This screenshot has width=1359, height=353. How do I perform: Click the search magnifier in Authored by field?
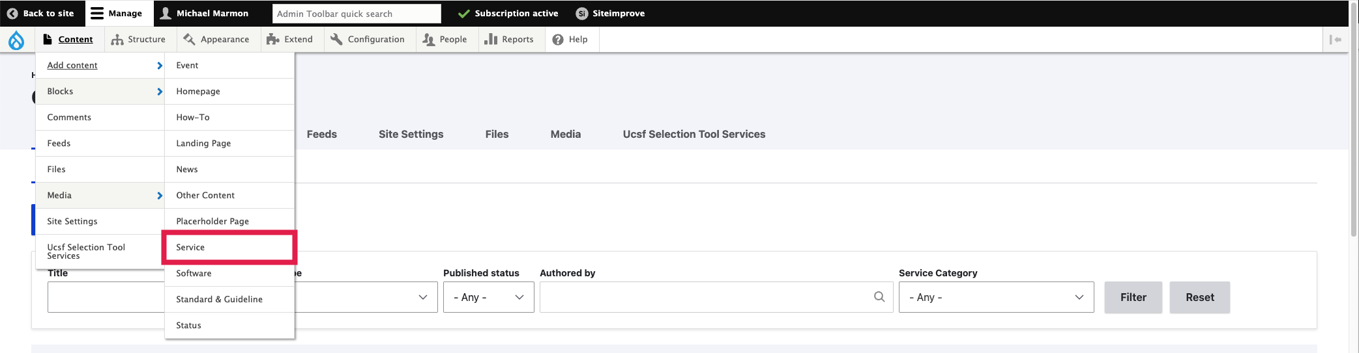(879, 296)
